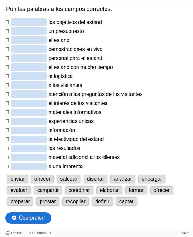Choose the 'captar' word chip

pyautogui.click(x=126, y=202)
